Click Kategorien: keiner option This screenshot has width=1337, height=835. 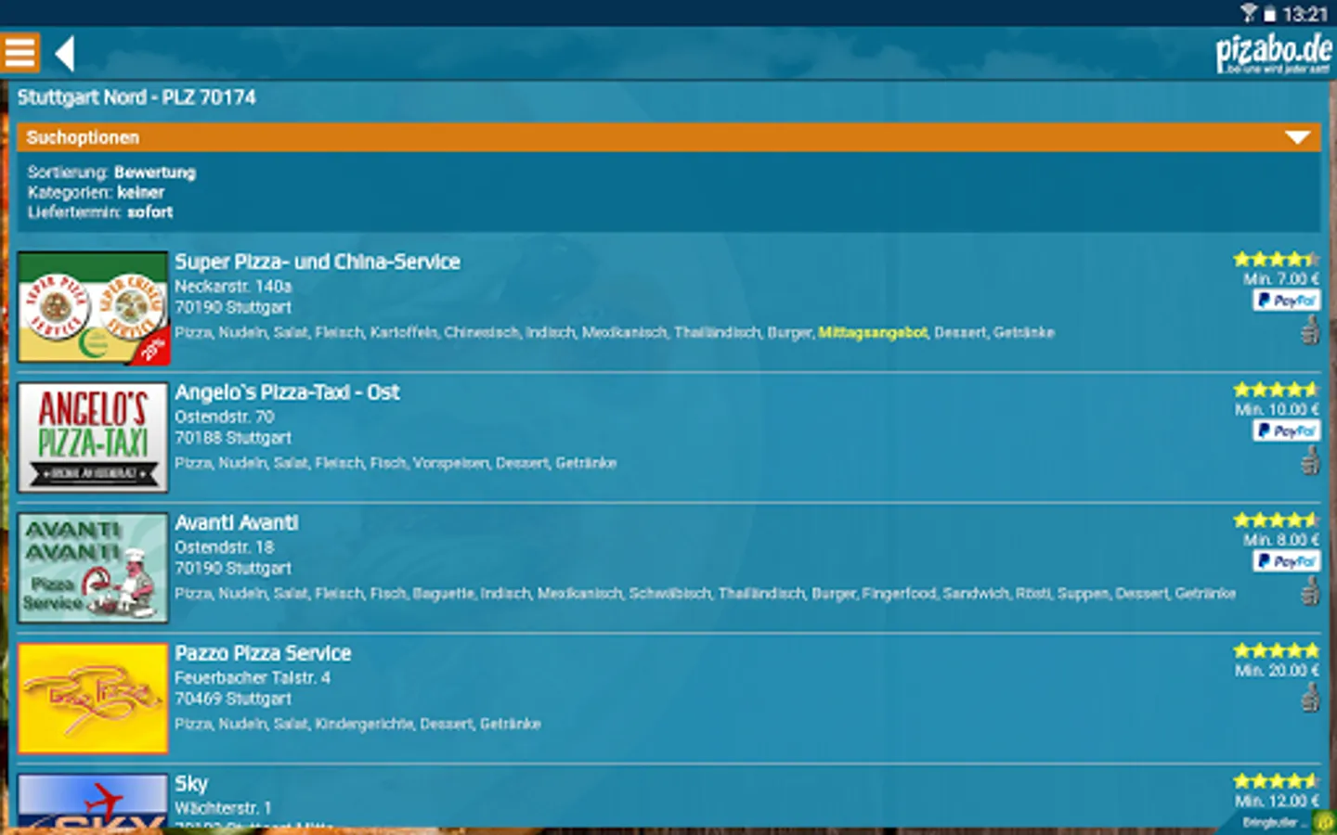pos(96,192)
